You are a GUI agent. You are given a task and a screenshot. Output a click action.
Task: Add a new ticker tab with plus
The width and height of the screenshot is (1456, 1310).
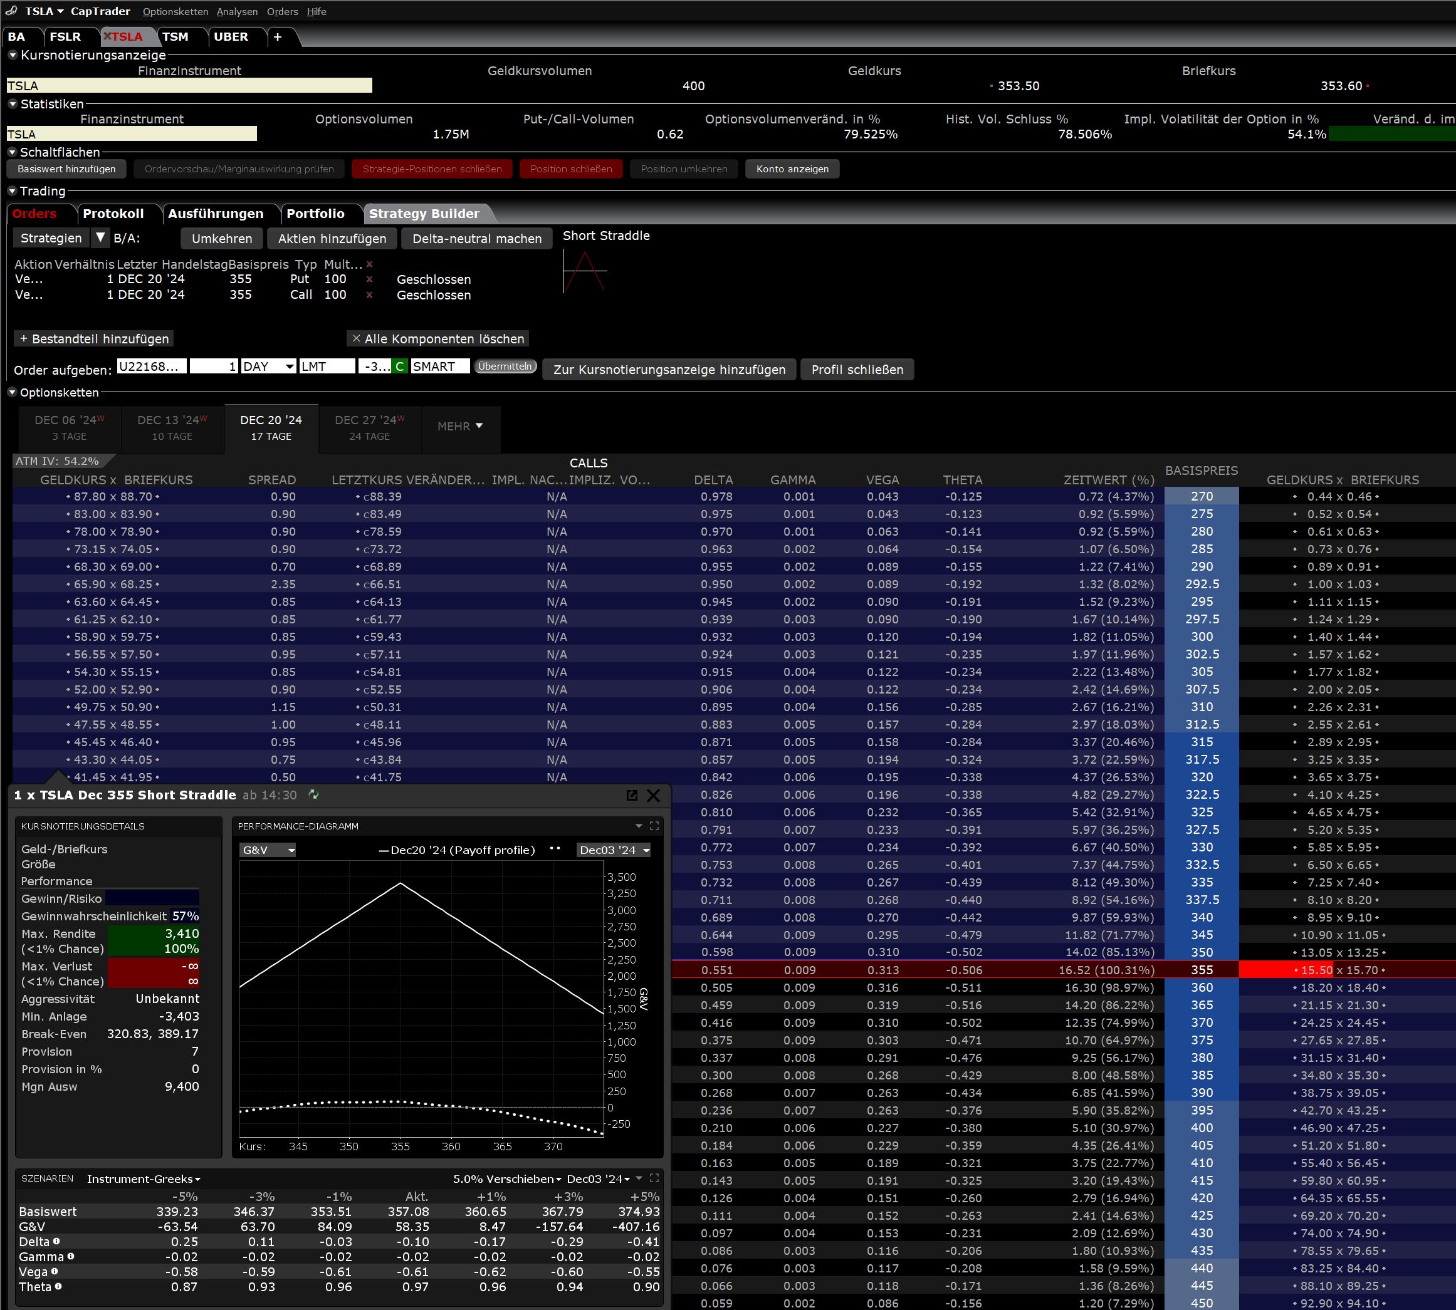(x=277, y=37)
